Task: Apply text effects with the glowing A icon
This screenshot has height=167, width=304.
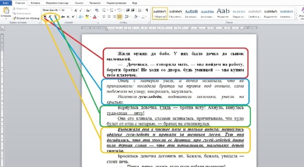Action: (80, 17)
